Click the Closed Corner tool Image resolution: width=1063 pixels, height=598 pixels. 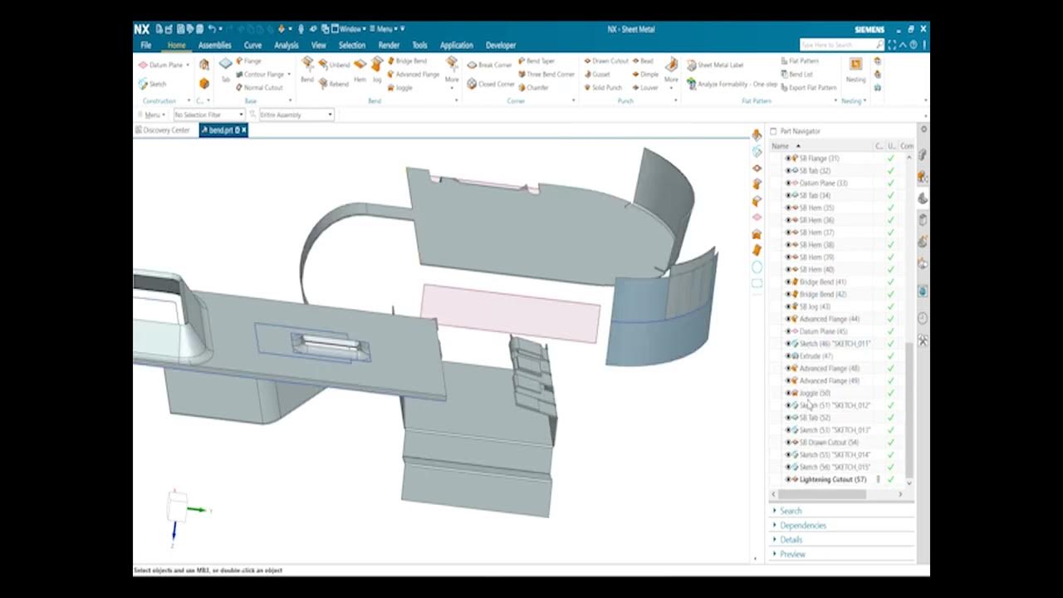[490, 84]
